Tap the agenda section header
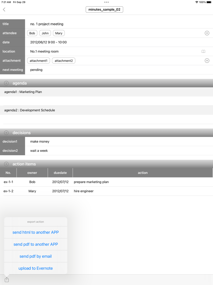The height and width of the screenshot is (285, 213). (x=106, y=83)
